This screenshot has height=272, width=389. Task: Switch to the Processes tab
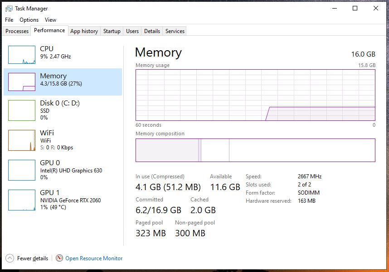pyautogui.click(x=17, y=31)
